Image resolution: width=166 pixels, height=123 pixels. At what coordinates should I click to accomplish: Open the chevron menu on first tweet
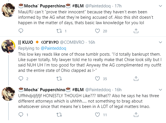[x=161, y=6]
